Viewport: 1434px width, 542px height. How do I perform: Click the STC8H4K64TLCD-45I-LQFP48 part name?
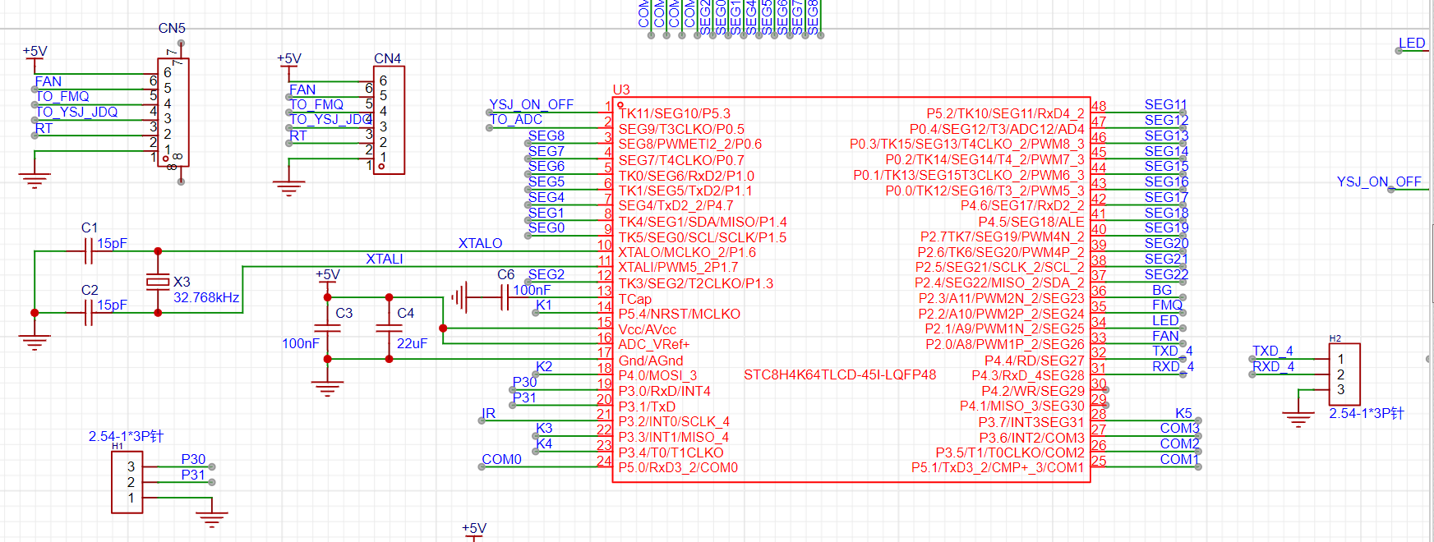click(840, 374)
